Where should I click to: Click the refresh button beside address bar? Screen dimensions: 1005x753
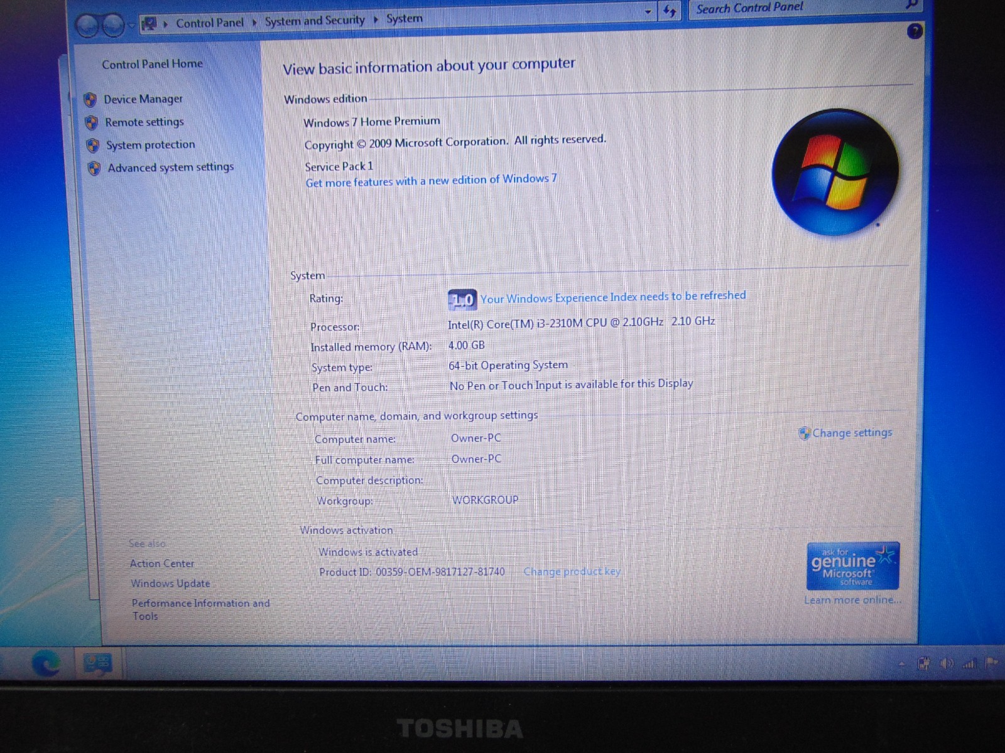(670, 11)
